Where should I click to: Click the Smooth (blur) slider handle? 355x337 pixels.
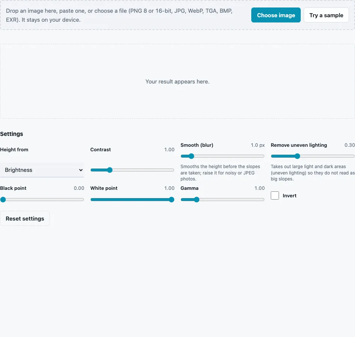click(x=191, y=156)
